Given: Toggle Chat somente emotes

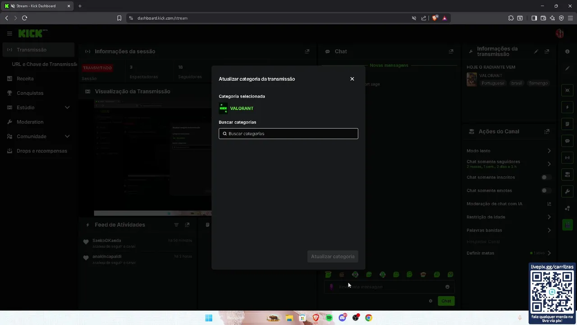Looking at the screenshot, I should point(546,190).
